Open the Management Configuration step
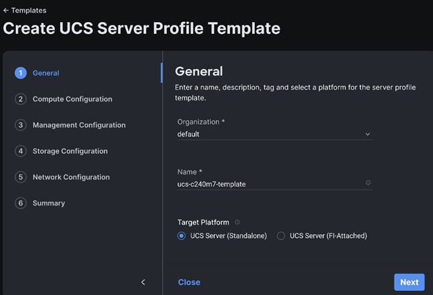Screen dimensions: 433x295 pyautogui.click(x=70, y=125)
